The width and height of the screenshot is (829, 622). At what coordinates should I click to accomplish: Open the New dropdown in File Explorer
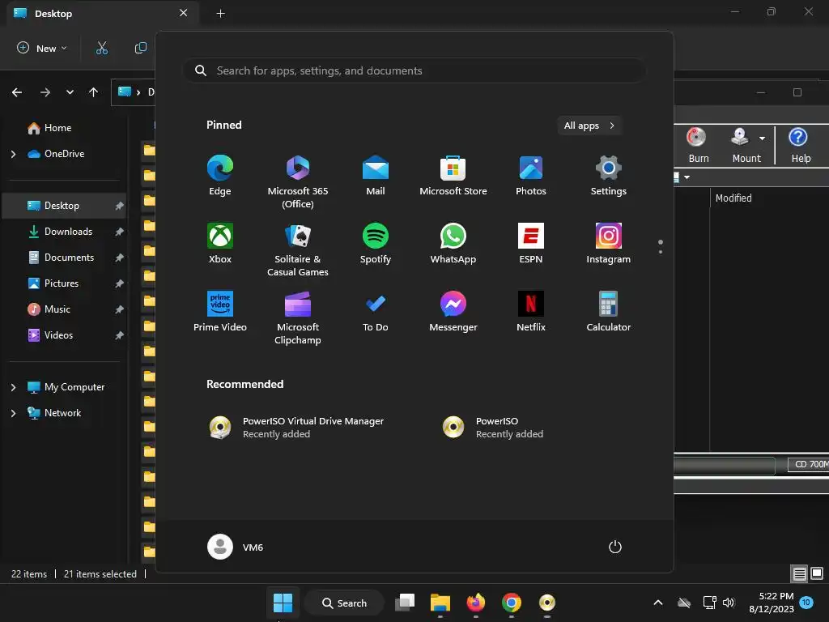pos(42,48)
